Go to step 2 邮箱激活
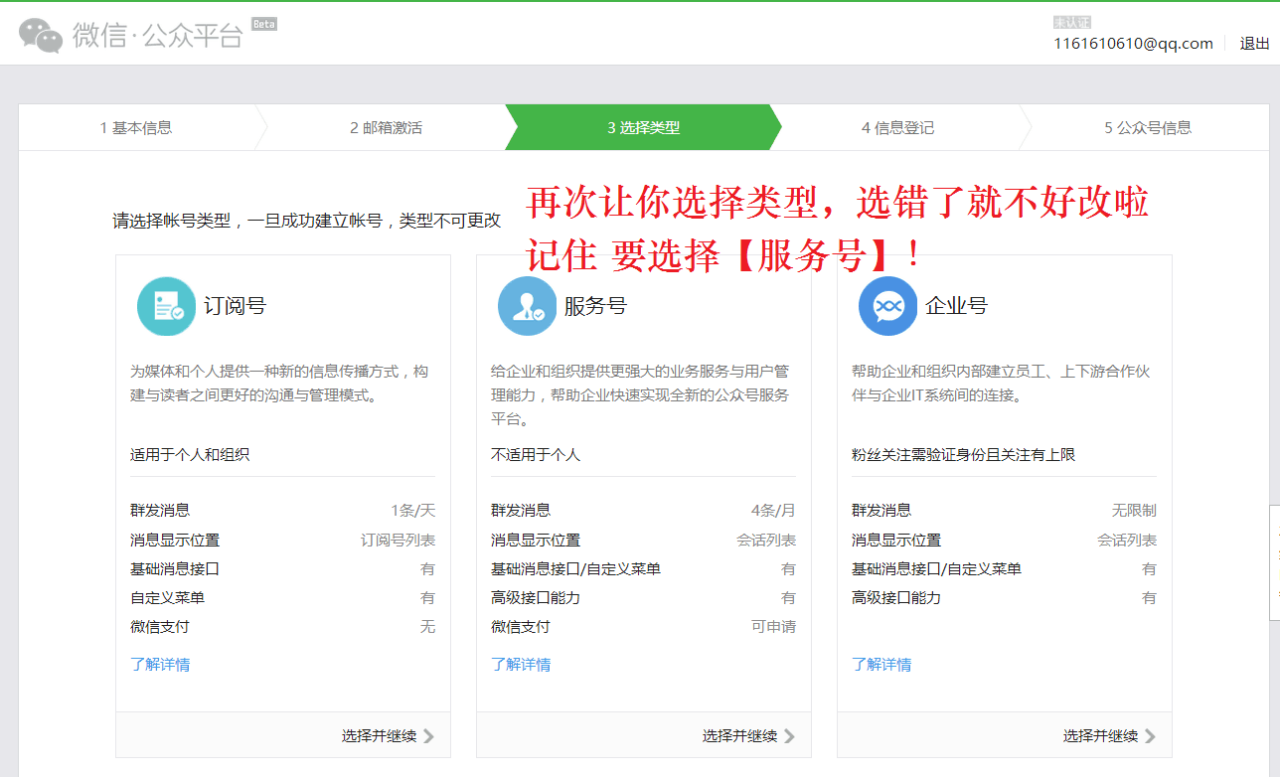The width and height of the screenshot is (1280, 777). (x=386, y=127)
